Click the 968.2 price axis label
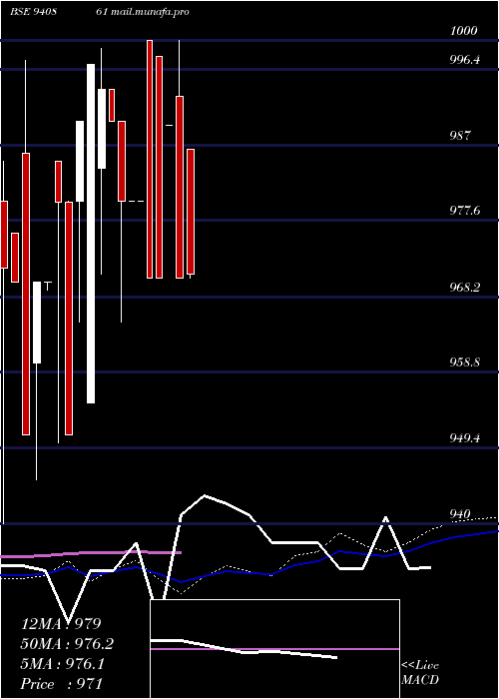Image resolution: width=499 pixels, height=699 pixels. (465, 288)
